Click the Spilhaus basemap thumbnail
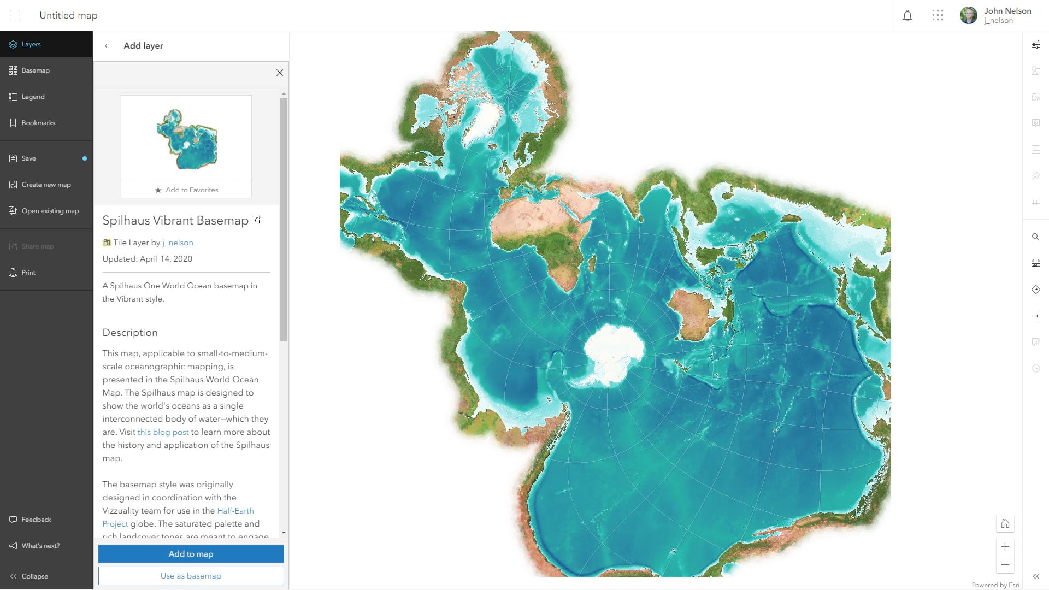1049x590 pixels. (x=186, y=139)
